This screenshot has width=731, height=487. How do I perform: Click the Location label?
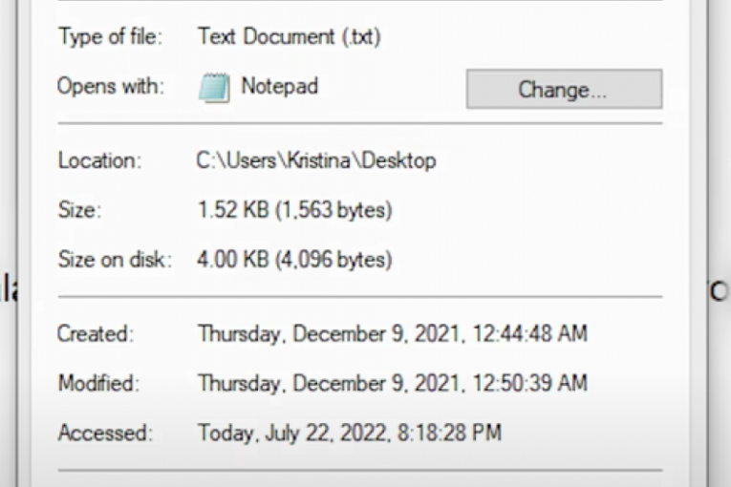pyautogui.click(x=99, y=160)
